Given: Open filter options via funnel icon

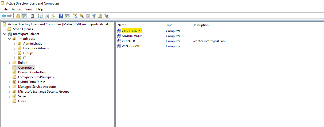Looking at the screenshot, I should [94, 16].
